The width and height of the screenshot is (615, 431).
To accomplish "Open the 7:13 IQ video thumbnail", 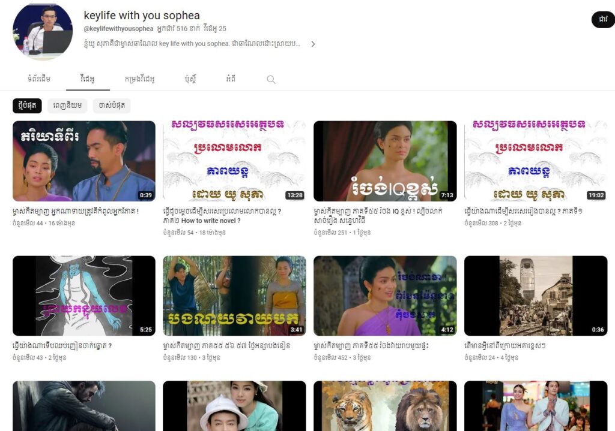I will coord(385,161).
